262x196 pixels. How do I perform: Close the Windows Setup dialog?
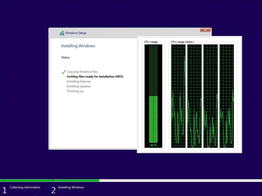205,30
